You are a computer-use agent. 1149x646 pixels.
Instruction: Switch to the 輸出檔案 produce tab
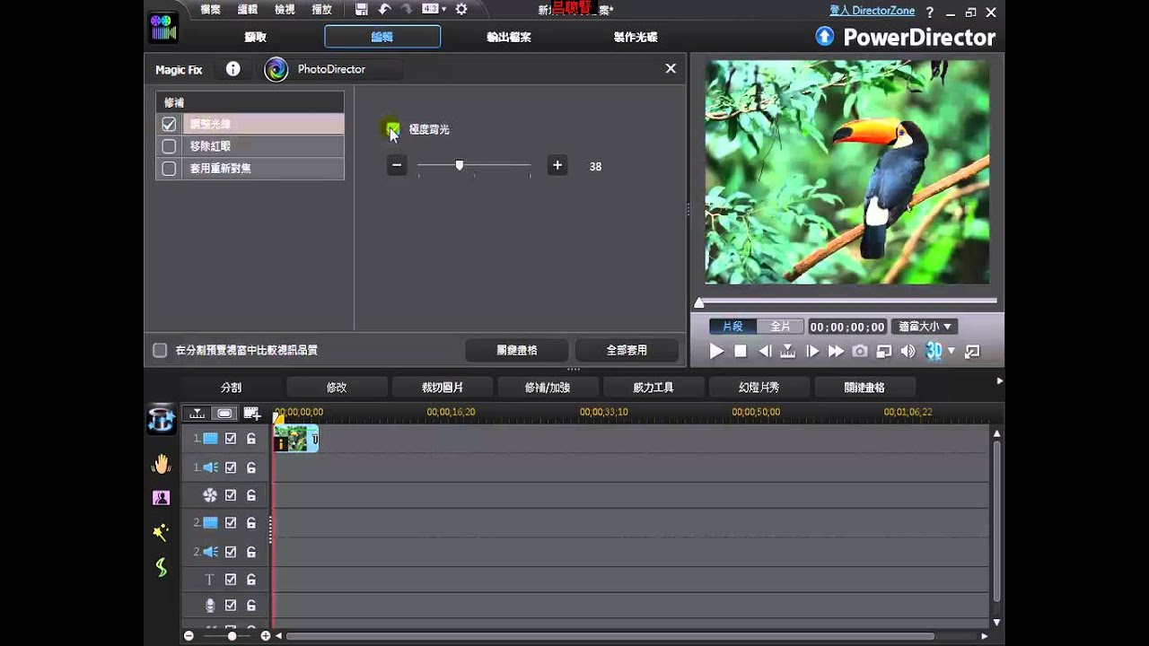[508, 37]
